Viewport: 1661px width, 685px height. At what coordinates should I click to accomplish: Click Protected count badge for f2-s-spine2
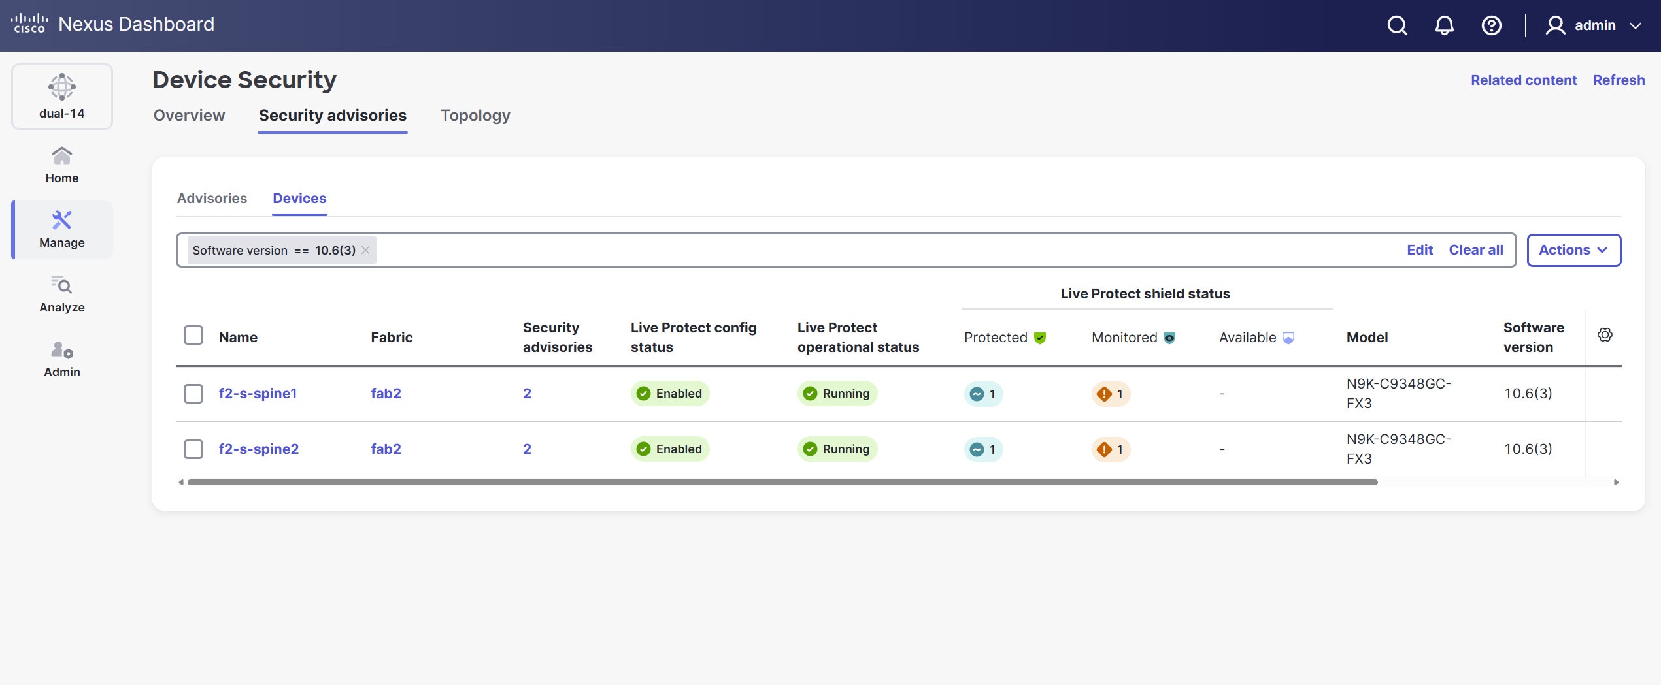click(983, 449)
